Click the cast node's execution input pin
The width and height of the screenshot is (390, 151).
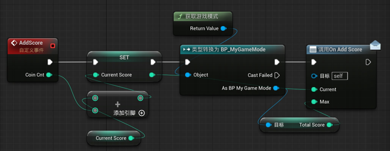pyautogui.click(x=188, y=62)
